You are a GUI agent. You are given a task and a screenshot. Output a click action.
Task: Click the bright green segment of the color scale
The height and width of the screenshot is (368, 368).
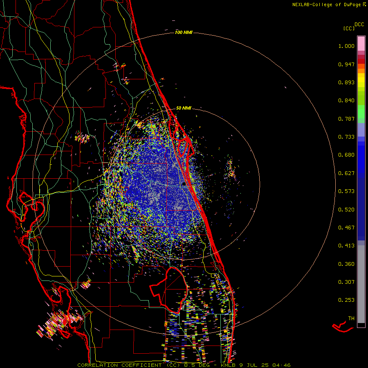361,112
